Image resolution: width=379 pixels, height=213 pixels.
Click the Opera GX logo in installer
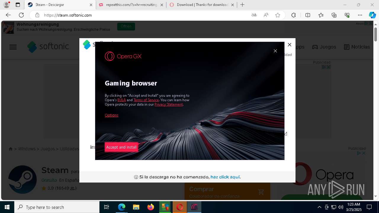click(123, 56)
